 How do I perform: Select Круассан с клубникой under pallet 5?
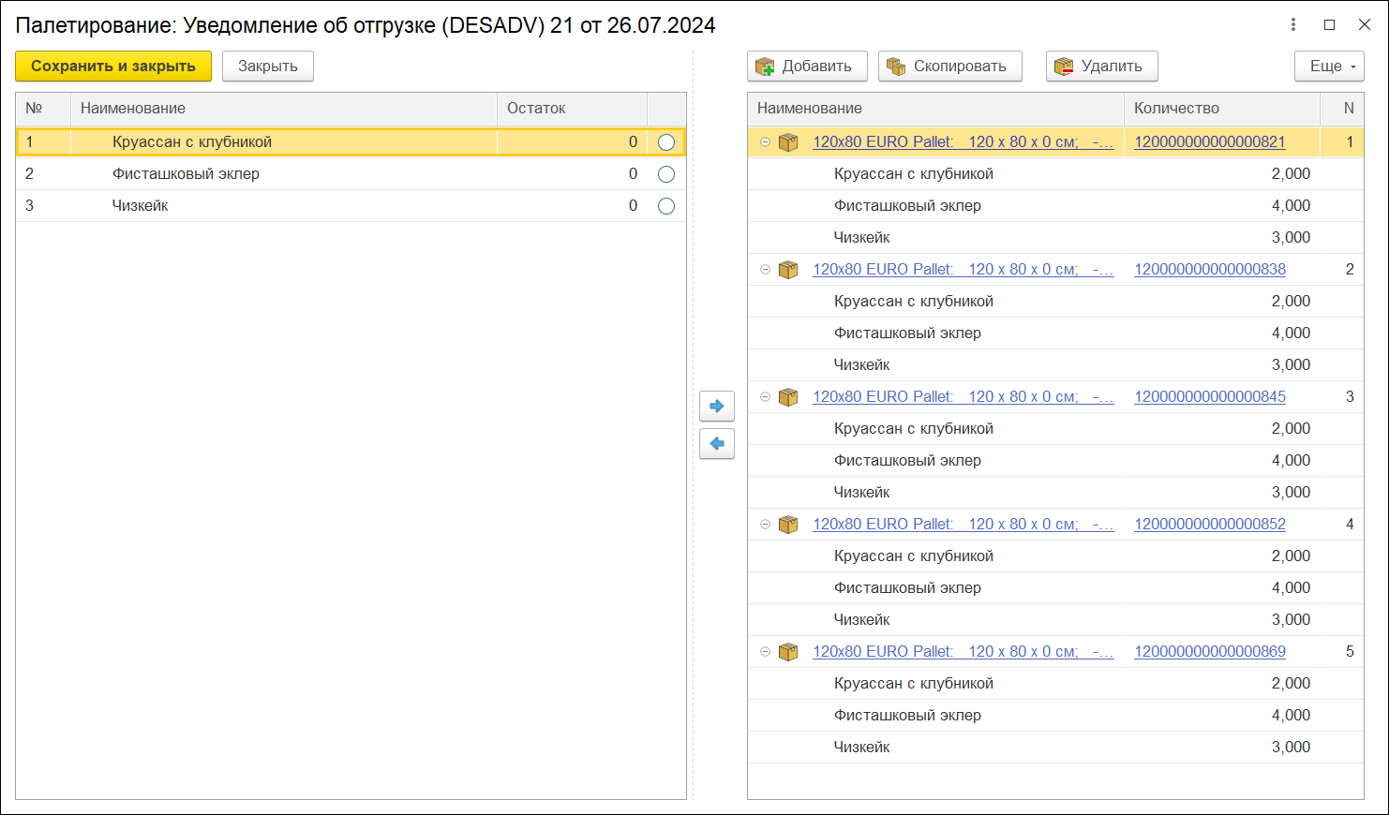(x=914, y=684)
